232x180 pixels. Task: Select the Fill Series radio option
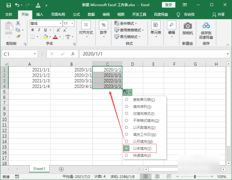tap(126, 106)
